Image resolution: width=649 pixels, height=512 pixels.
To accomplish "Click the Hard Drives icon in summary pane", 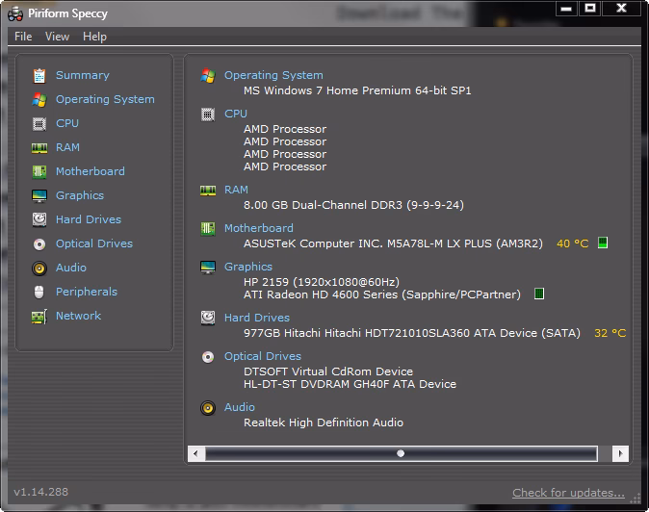I will 208,318.
